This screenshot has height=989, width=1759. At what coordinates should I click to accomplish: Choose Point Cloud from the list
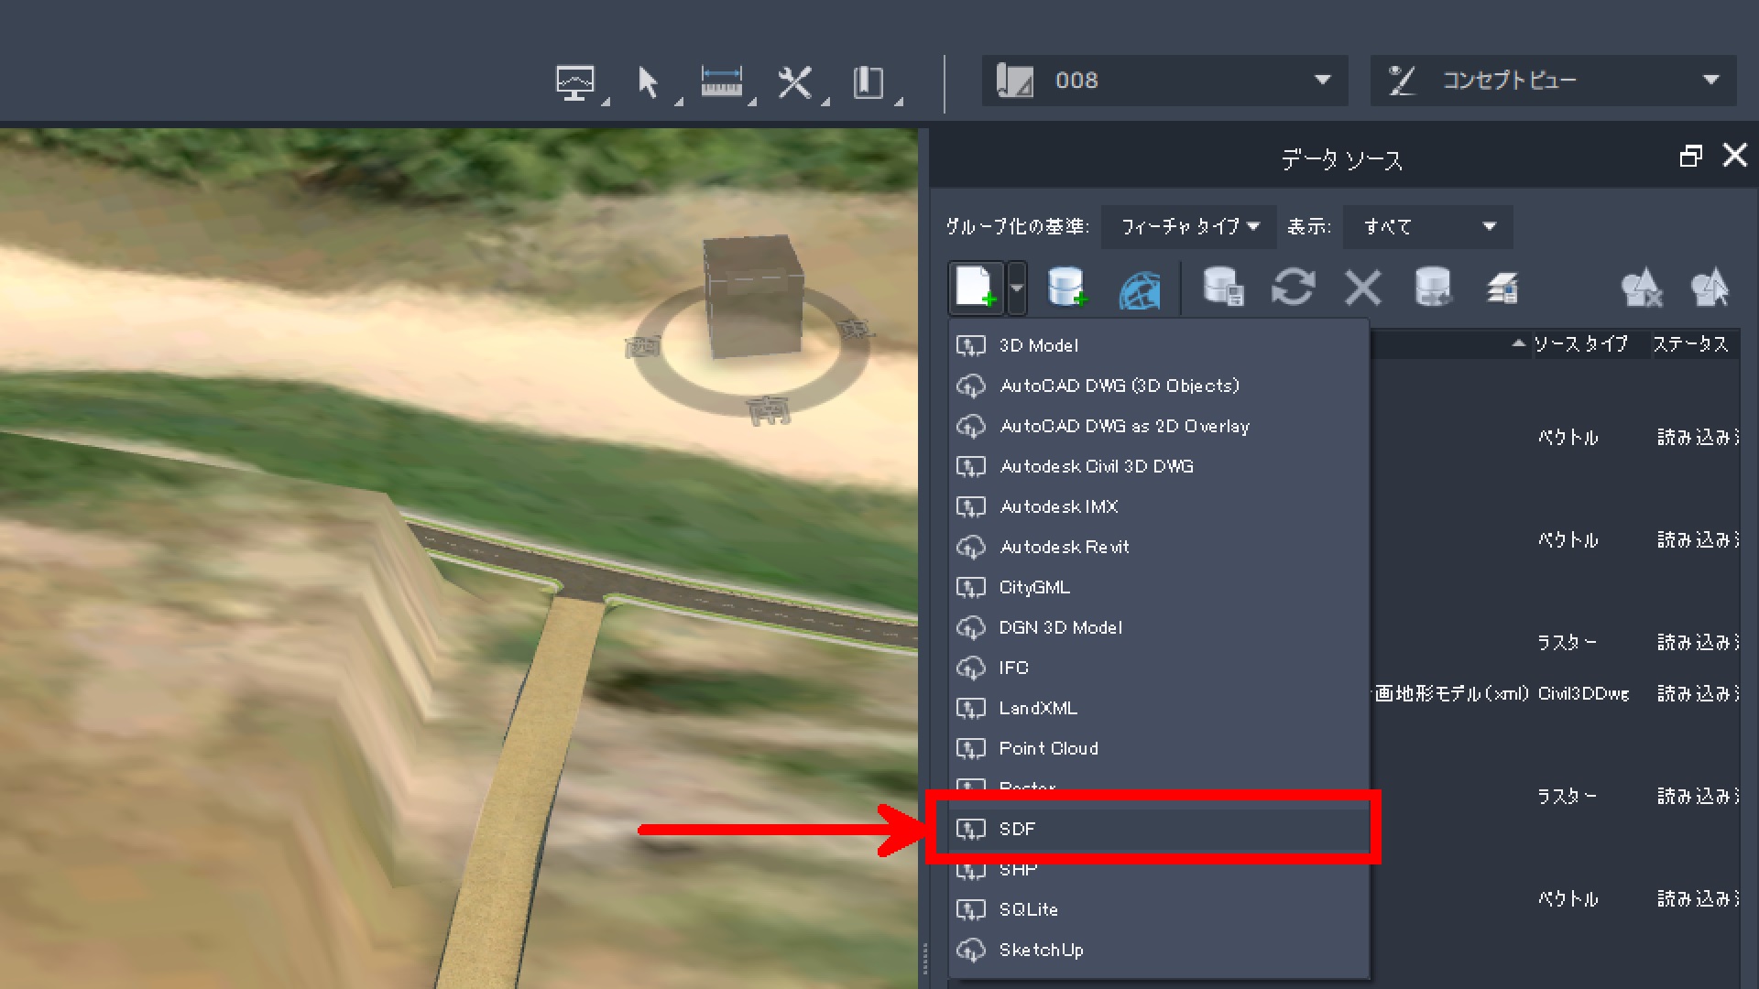(1159, 748)
